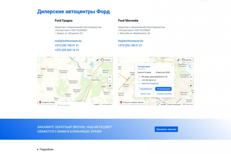The image size is (231, 154).
Task: Zoom in on the Grodno map
Action: (x=110, y=77)
